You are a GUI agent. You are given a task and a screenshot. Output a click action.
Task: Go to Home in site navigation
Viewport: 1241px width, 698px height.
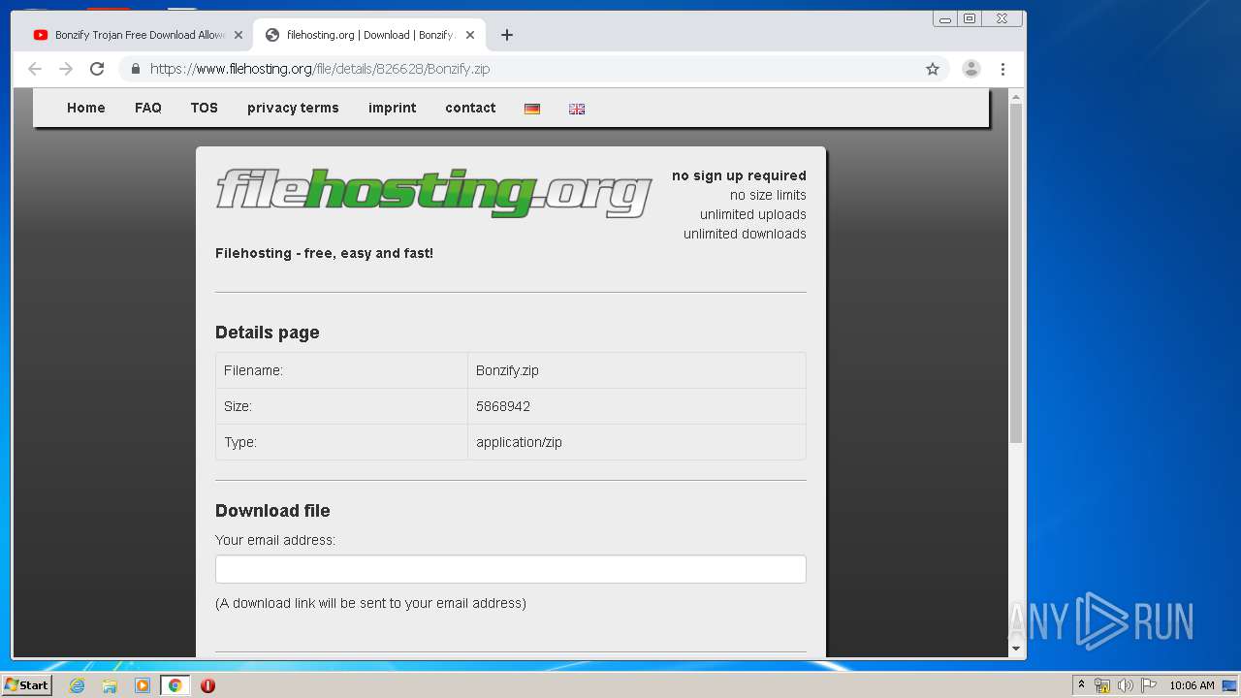pos(86,108)
